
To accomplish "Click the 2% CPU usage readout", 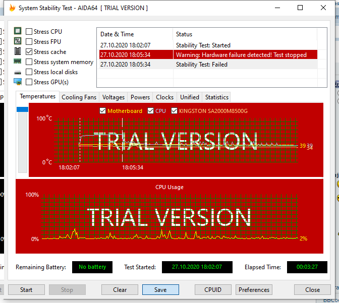I will [x=303, y=238].
